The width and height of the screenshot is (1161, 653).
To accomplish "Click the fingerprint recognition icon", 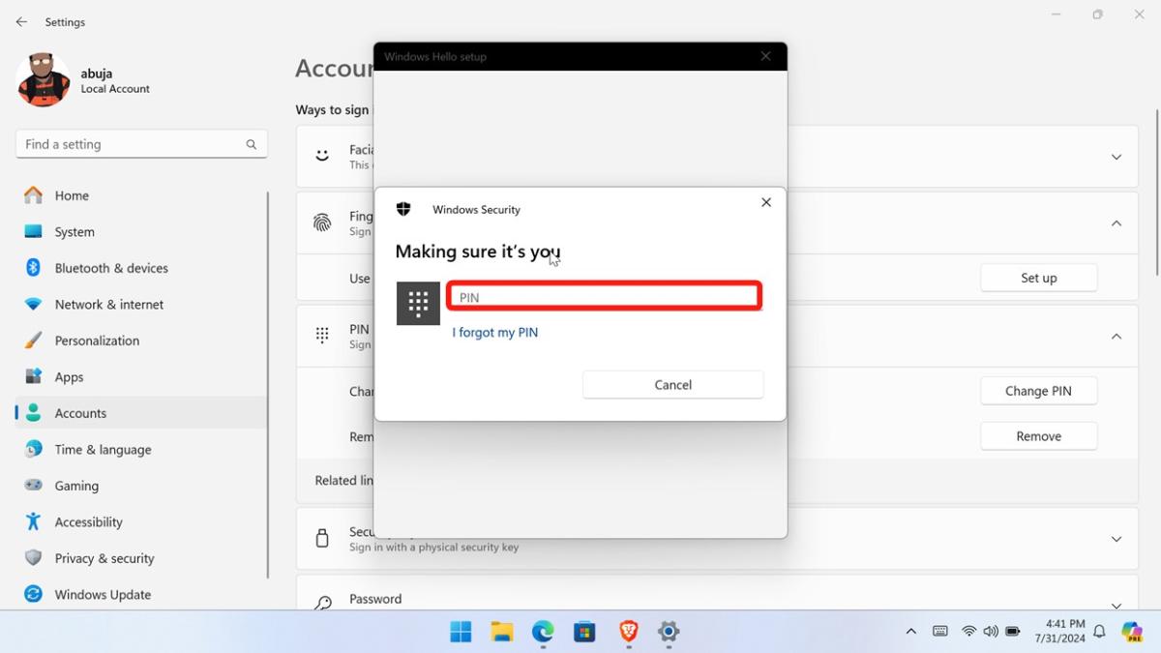I will coord(321,222).
